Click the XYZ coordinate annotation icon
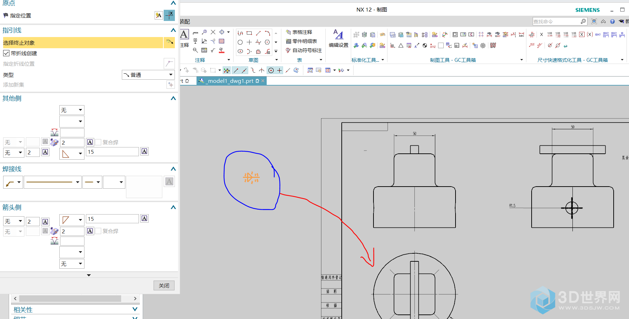This screenshot has height=319, width=629. click(x=433, y=45)
